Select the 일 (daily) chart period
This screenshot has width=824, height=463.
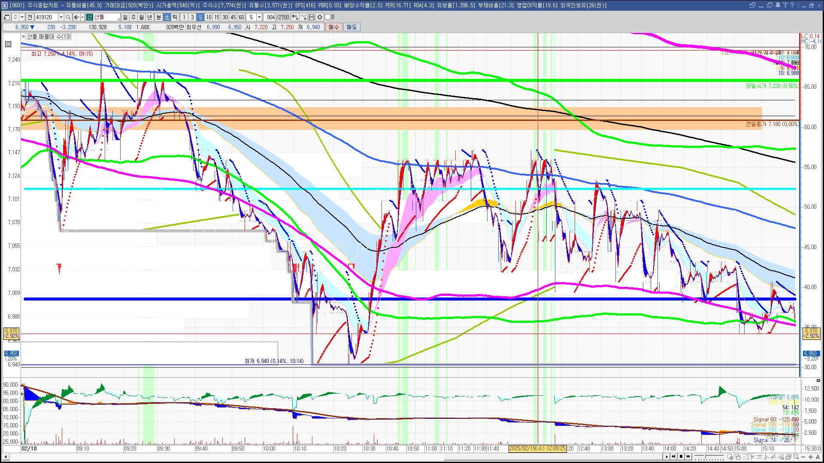125,17
